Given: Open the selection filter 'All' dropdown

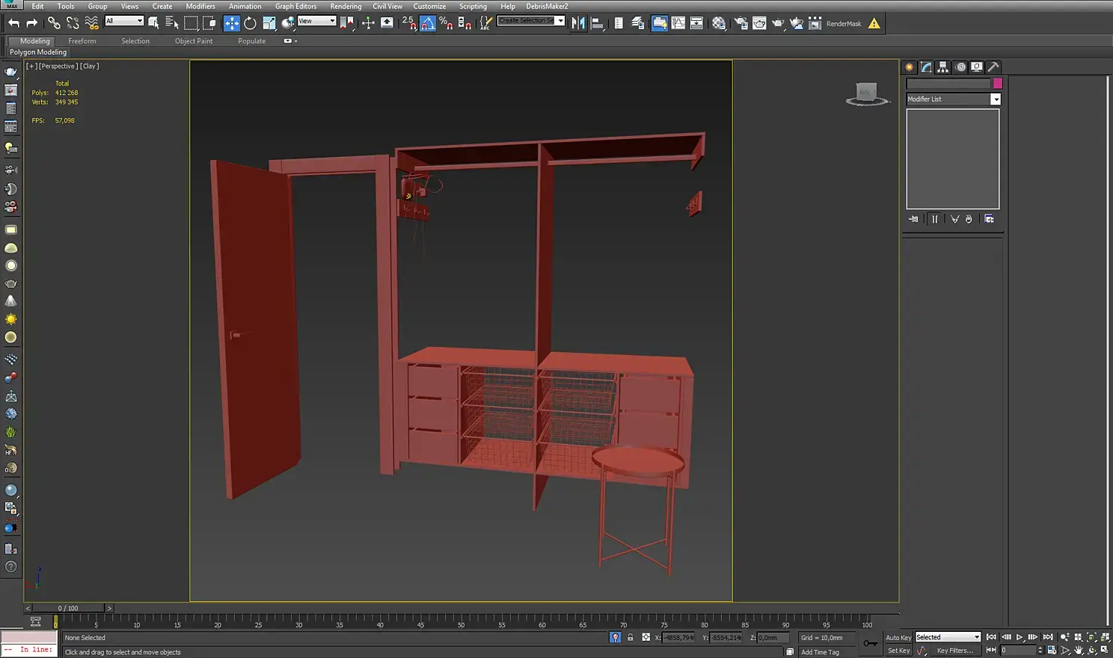Looking at the screenshot, I should pos(124,21).
